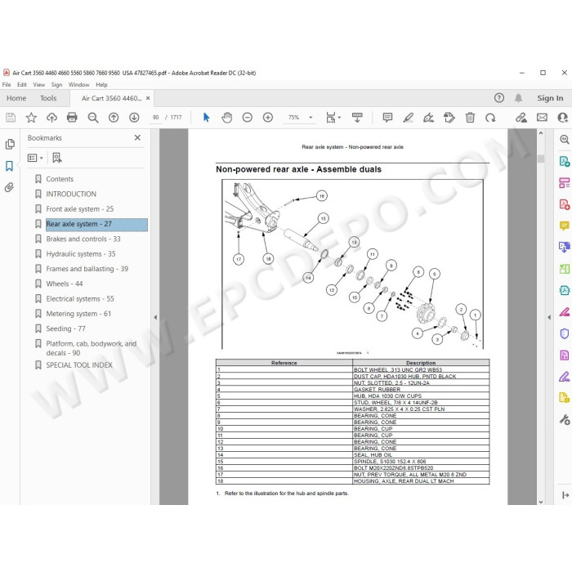Open the fit page options icon
The image size is (572, 572).
click(333, 118)
